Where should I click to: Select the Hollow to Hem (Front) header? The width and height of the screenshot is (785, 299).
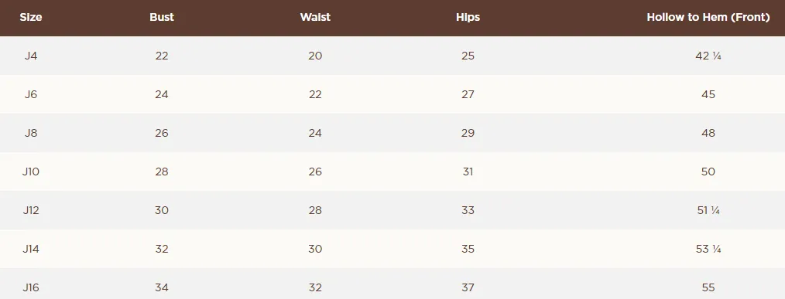point(708,17)
